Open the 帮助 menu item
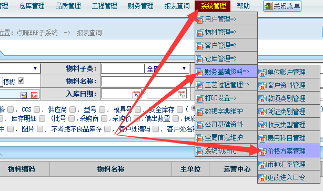Screen dimensions: 323x191 243,6
